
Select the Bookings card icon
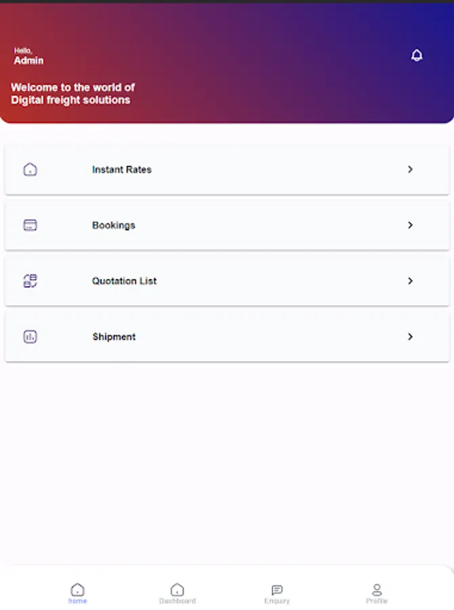click(30, 225)
